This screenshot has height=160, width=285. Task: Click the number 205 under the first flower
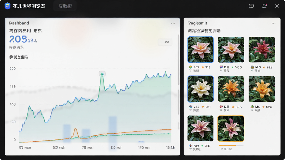pos(196,67)
